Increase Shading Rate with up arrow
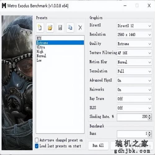The width and height of the screenshot is (155, 155). (x=150, y=116)
